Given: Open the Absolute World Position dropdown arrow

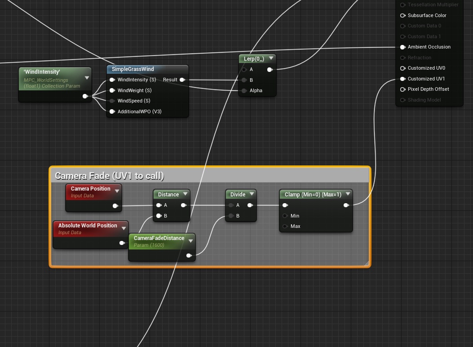Looking at the screenshot, I should (x=124, y=227).
